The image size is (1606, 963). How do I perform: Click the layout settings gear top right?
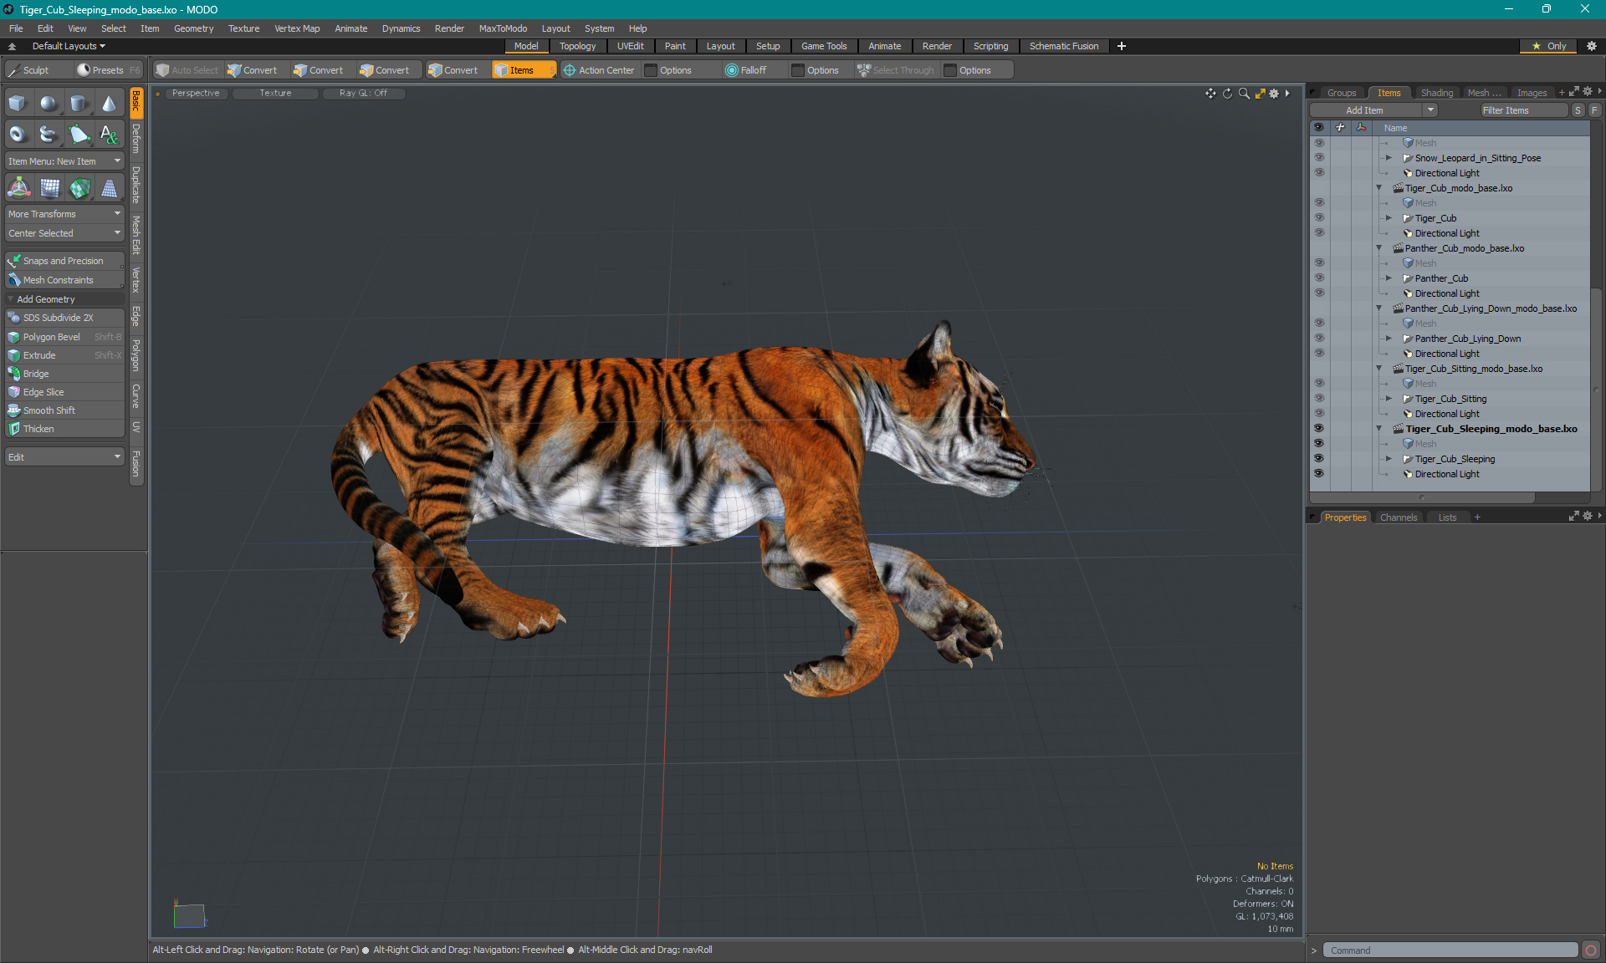pos(1592,46)
